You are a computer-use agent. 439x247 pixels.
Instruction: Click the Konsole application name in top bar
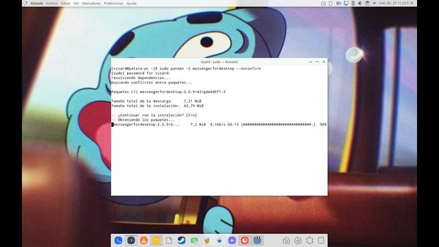[37, 3]
